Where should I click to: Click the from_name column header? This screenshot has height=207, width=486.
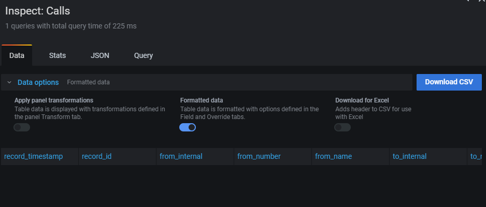pos(333,156)
